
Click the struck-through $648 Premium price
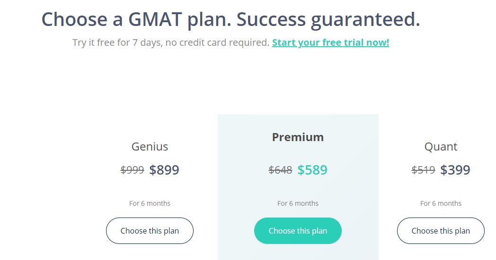pyautogui.click(x=280, y=170)
